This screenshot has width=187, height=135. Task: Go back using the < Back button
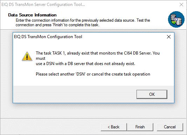pyautogui.click(x=114, y=127)
